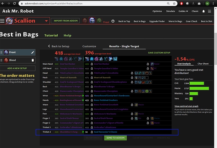This screenshot has width=217, height=148.
Task: Open Chrome profile avatar M
Action: 207,3
